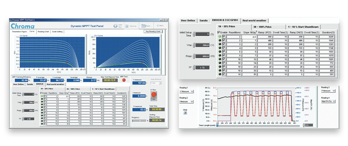Uncheck the slope 2 row checkbox, enlarged panel
348x146 pixels.
(x=224, y=44)
